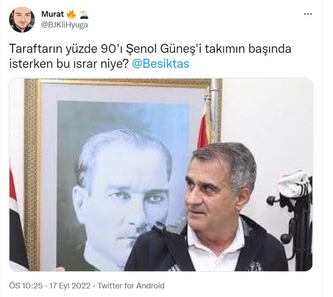Click the golden picture frame border

point(32,170)
